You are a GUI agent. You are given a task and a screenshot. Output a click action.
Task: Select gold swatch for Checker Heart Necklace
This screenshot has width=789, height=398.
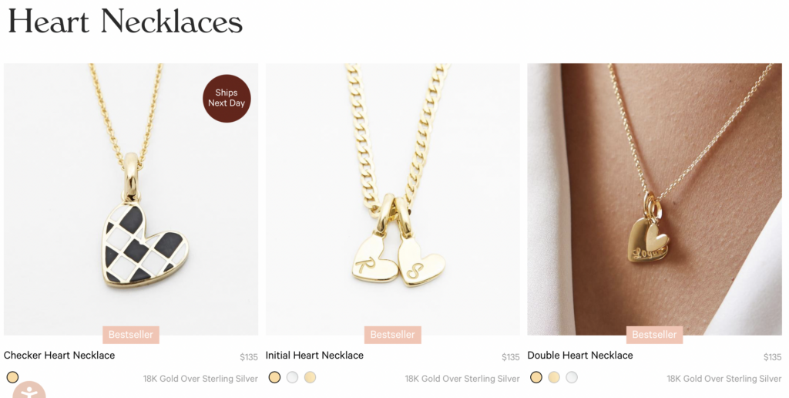[12, 377]
